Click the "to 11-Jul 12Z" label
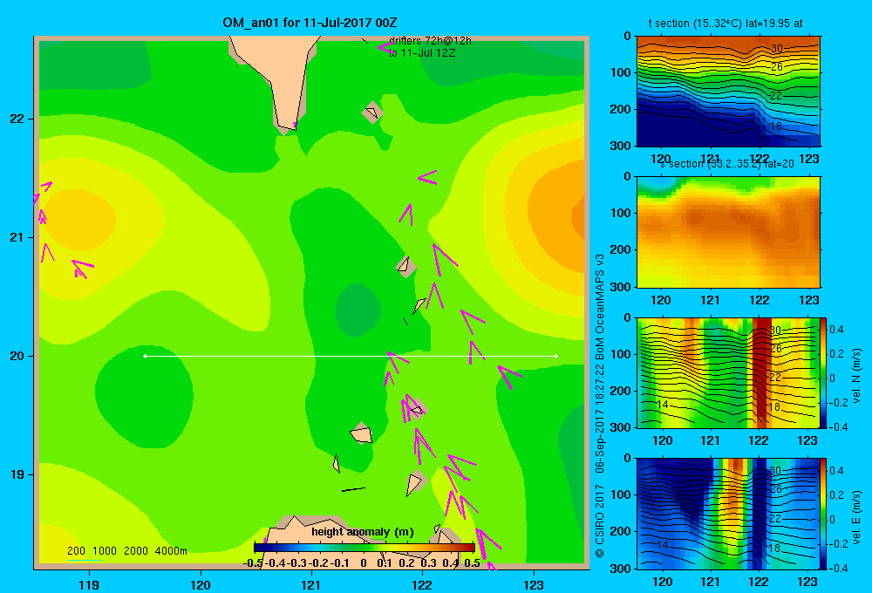The width and height of the screenshot is (872, 593). click(x=422, y=53)
